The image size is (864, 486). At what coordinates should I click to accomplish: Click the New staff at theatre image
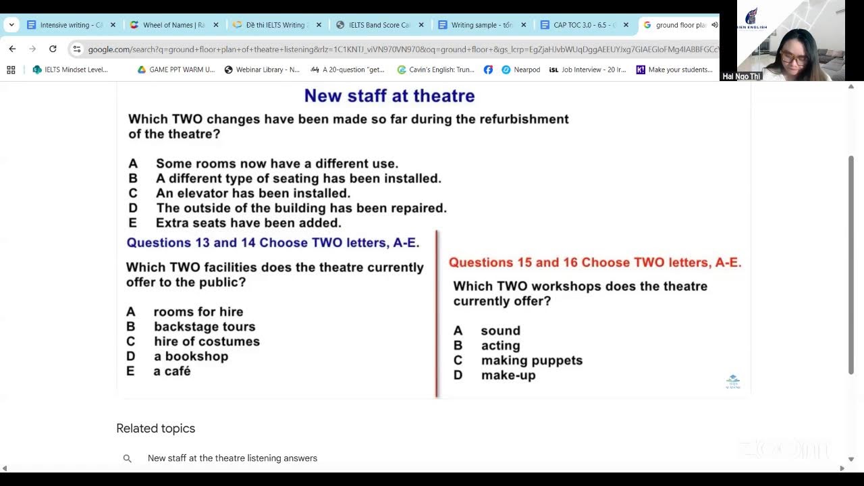[x=433, y=240]
